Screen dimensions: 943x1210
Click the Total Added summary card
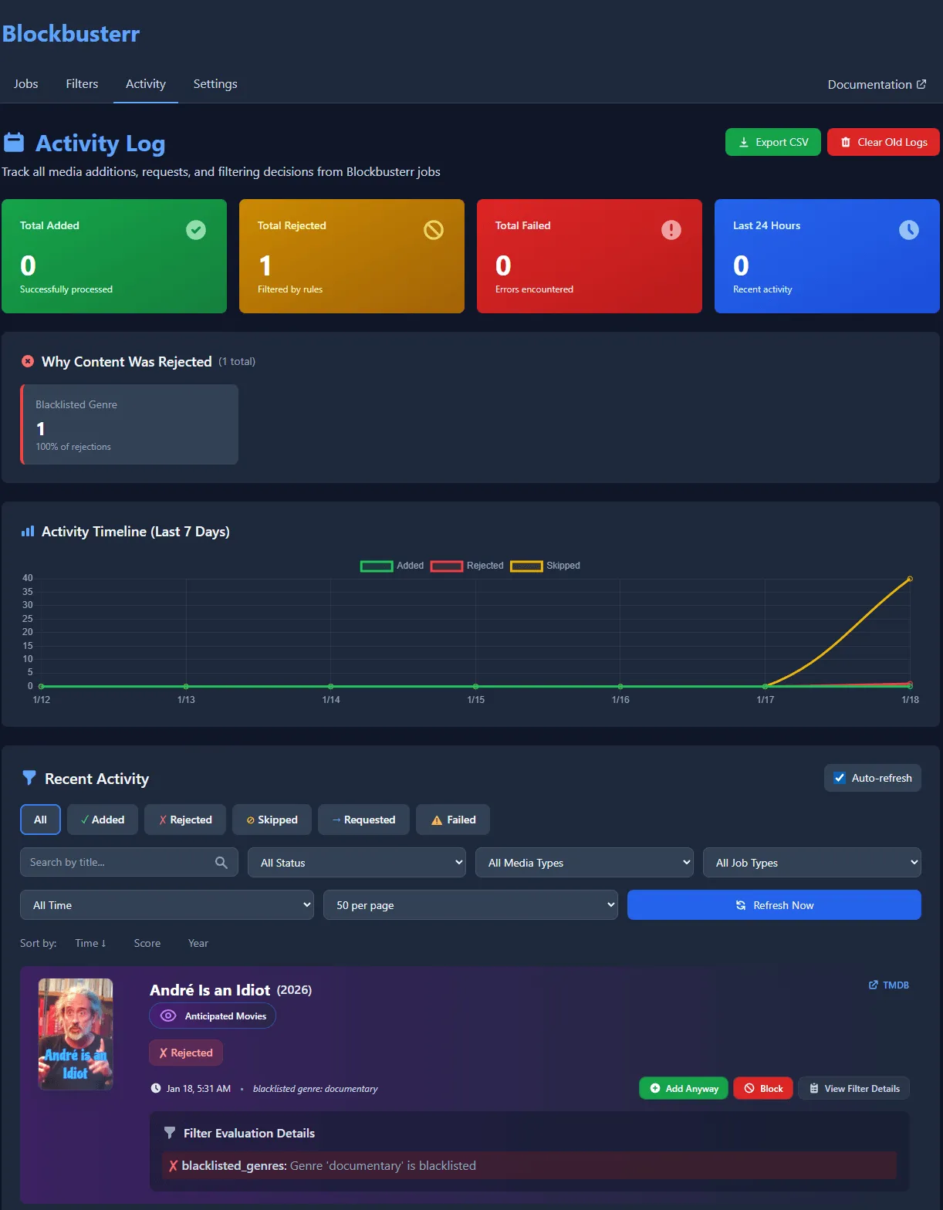pos(114,256)
